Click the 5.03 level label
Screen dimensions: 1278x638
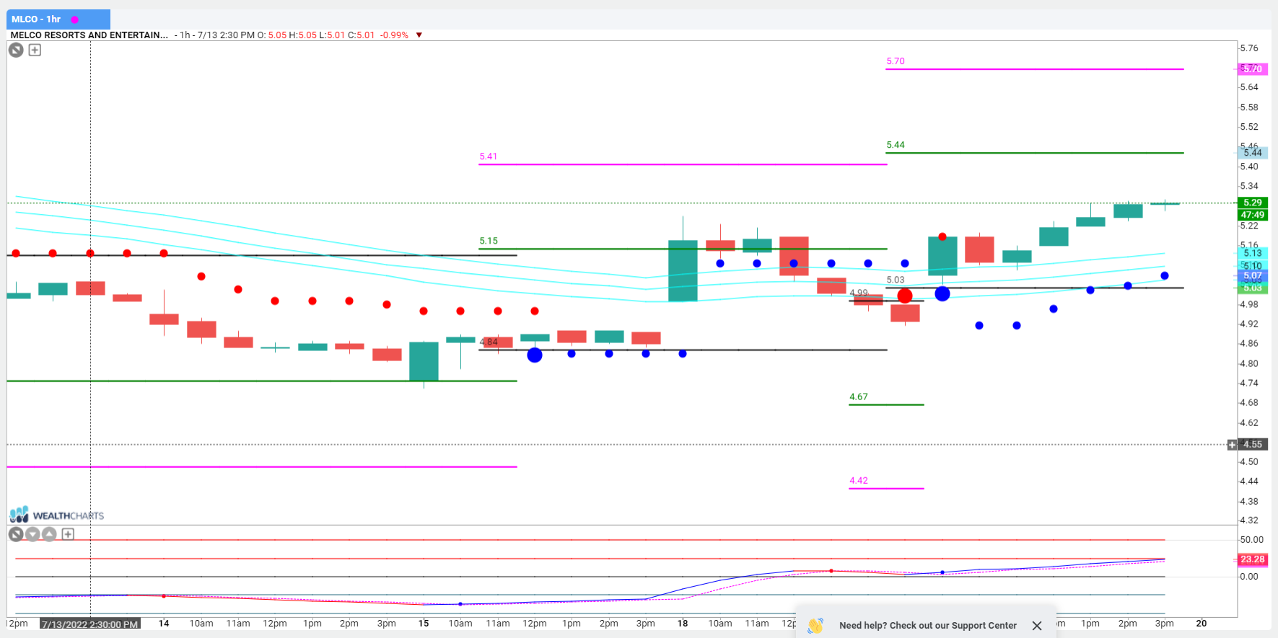(896, 280)
